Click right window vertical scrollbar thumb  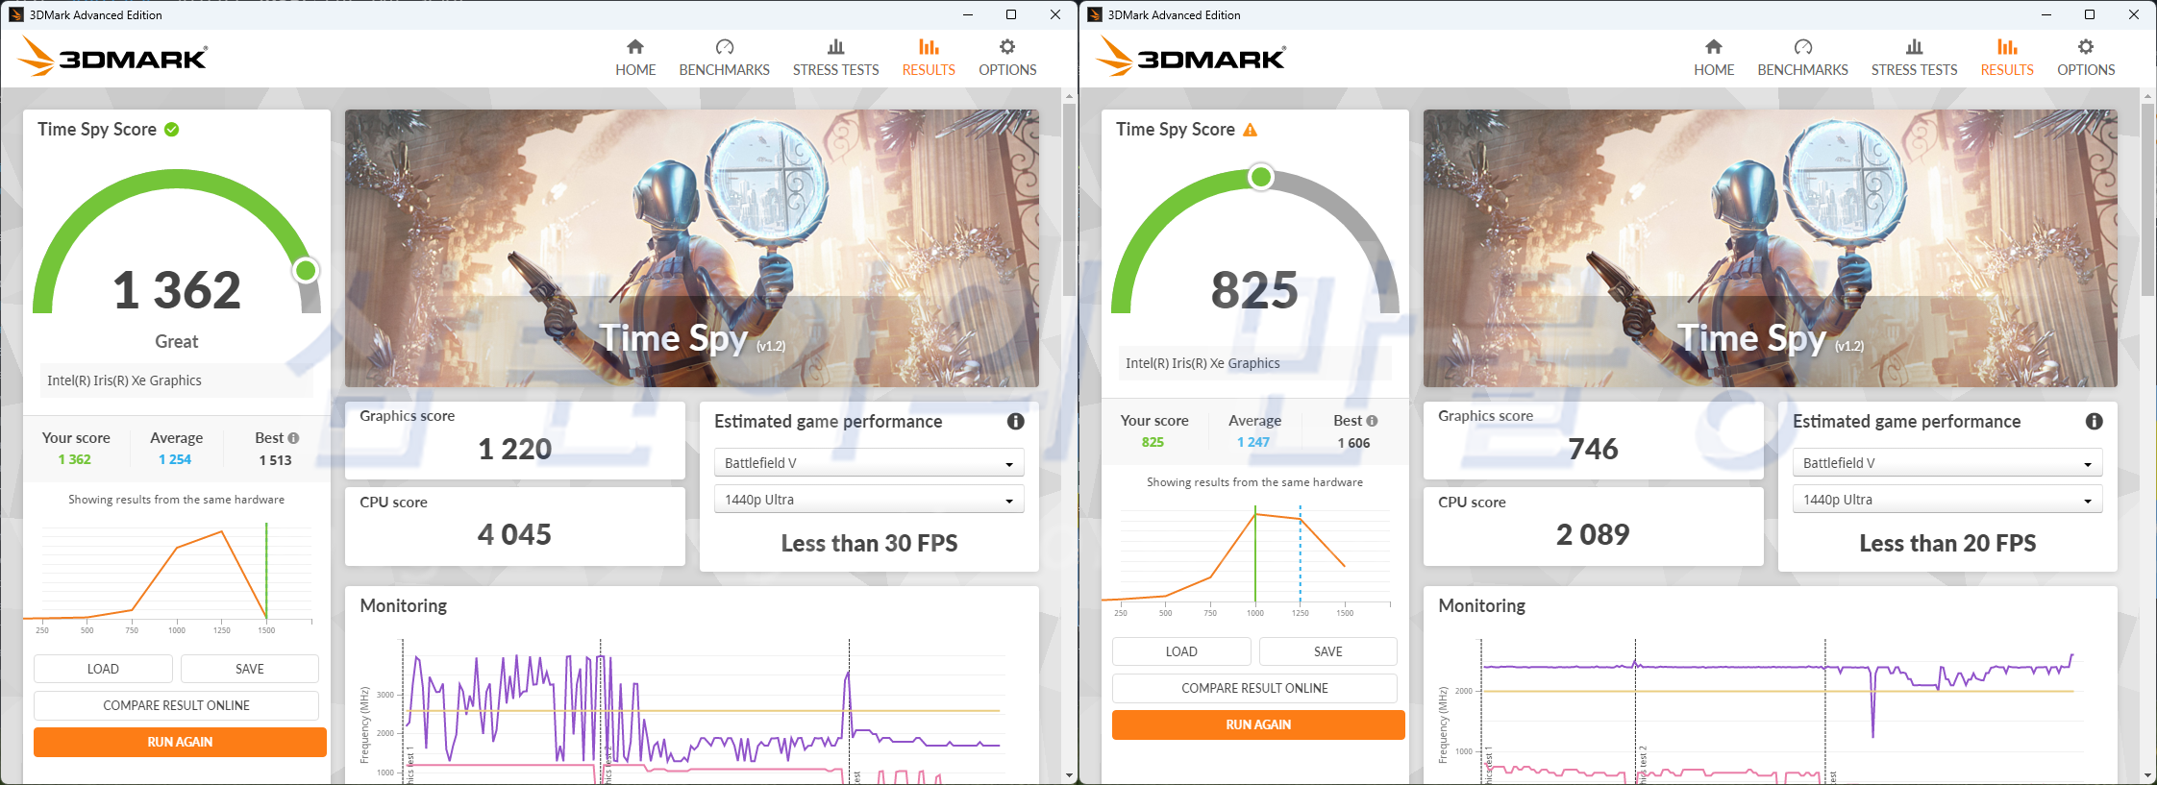(2147, 198)
